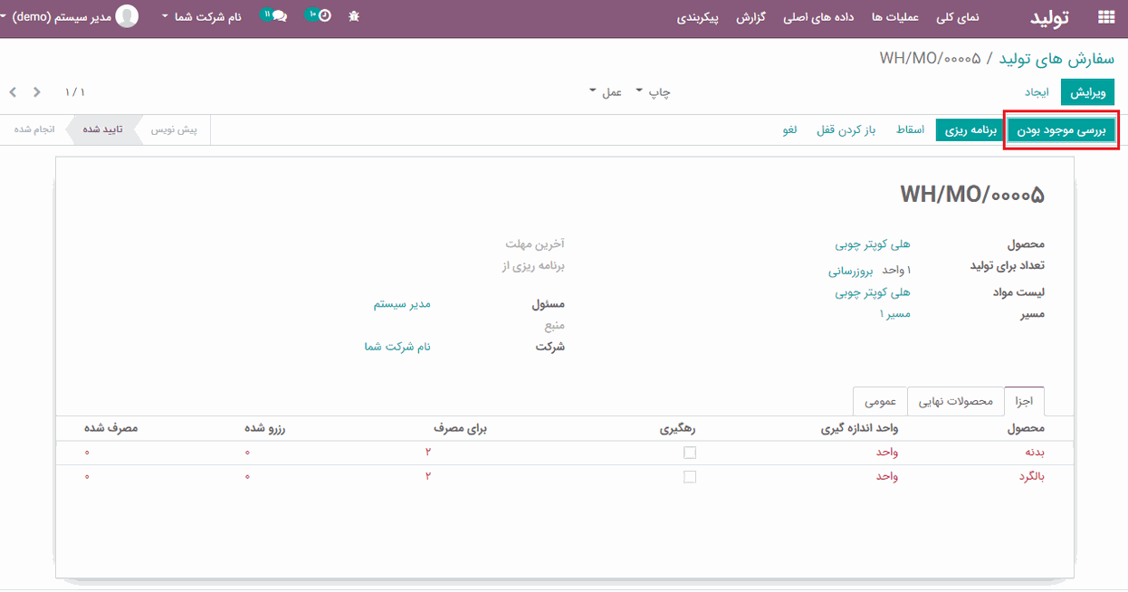Click the ویرایش edit button

point(1088,92)
